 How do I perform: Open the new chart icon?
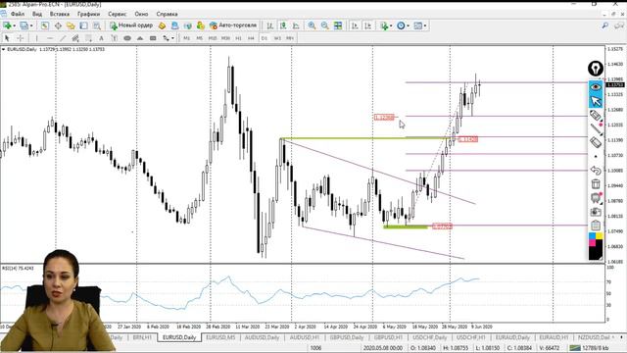(x=7, y=25)
